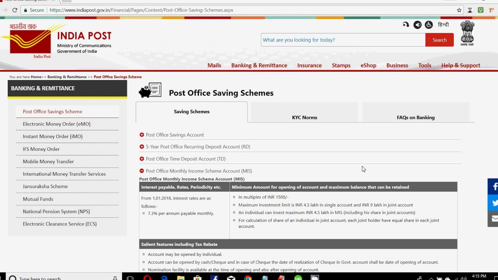Open Jansuraksha Scheme in the sidebar
Screen dimensions: 498x280
pos(67,186)
